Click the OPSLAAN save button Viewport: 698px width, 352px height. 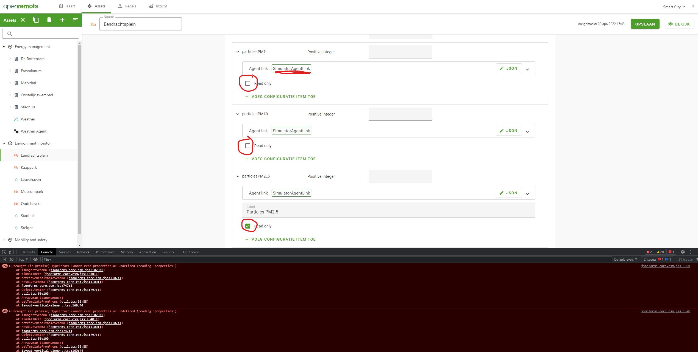coord(645,24)
